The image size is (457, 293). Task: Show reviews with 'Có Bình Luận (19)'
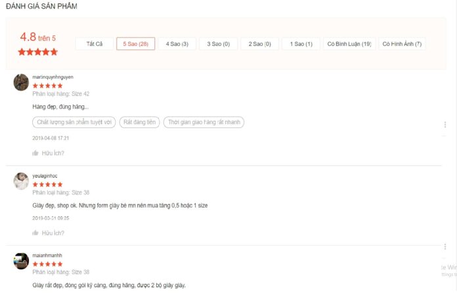[x=349, y=44]
